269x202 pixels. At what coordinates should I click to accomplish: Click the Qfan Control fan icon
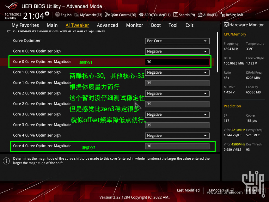click(107, 15)
